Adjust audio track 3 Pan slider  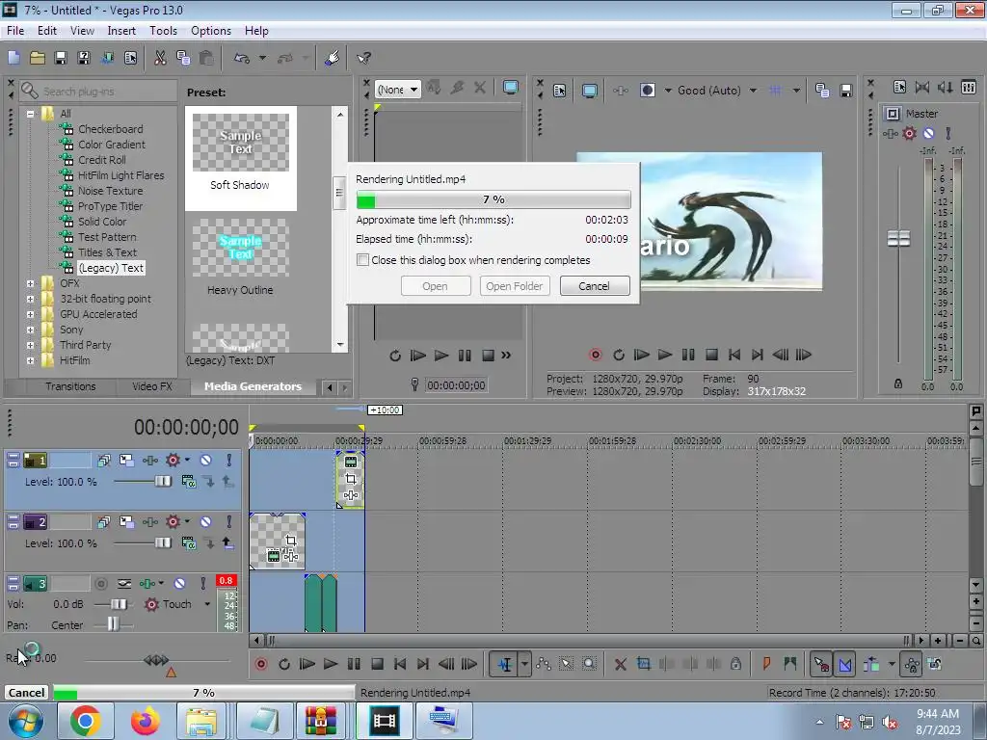tap(113, 624)
